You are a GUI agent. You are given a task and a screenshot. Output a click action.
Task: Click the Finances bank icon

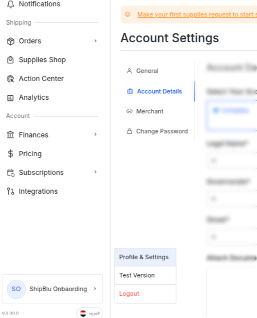tap(10, 135)
